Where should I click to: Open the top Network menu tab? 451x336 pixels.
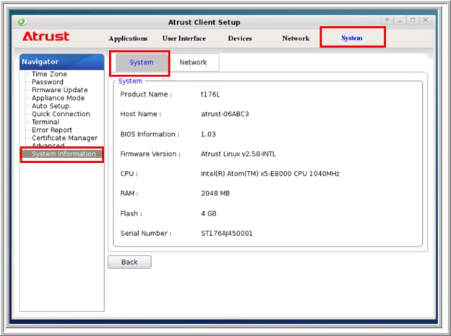tap(296, 38)
